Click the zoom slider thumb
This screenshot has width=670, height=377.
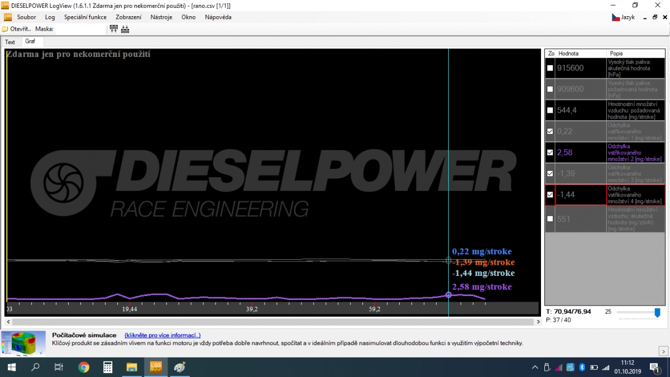(x=657, y=313)
